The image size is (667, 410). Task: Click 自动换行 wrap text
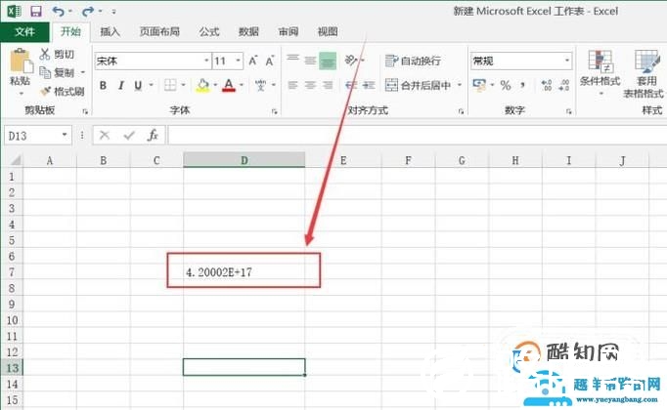click(413, 61)
